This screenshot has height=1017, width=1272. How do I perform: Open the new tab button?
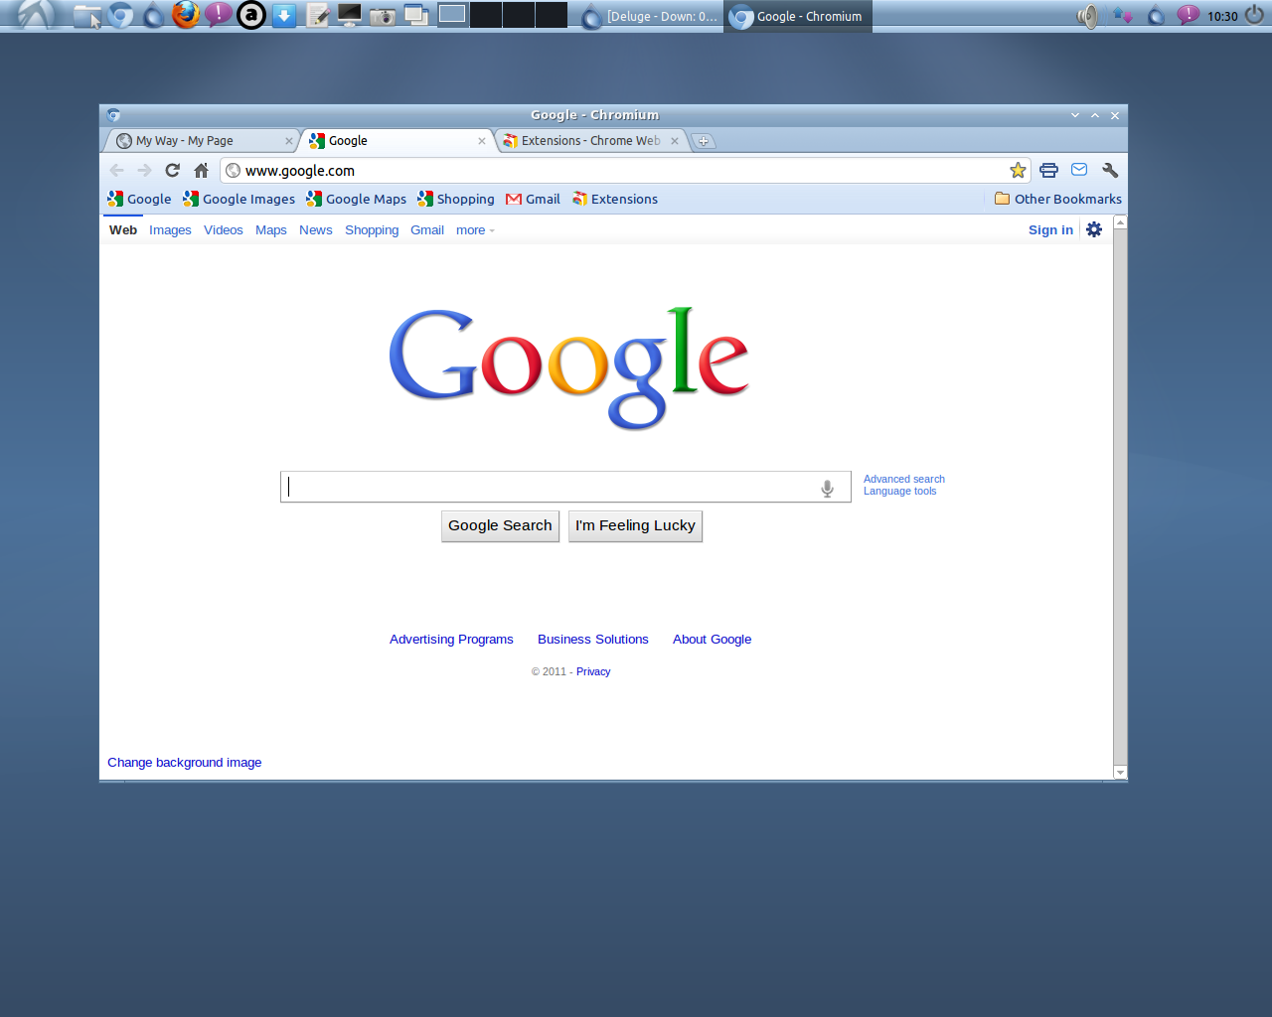click(703, 141)
